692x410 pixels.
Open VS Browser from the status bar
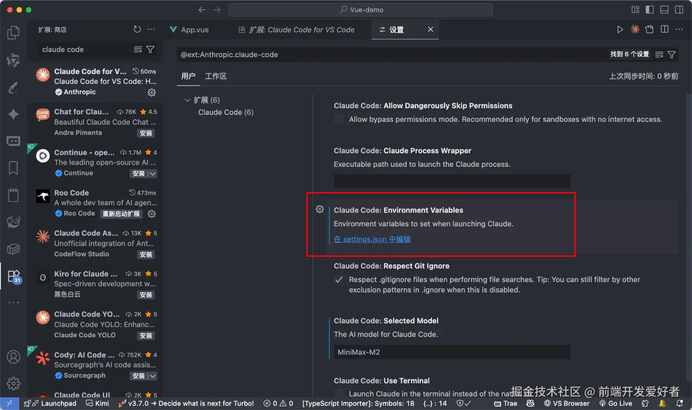[x=566, y=403]
